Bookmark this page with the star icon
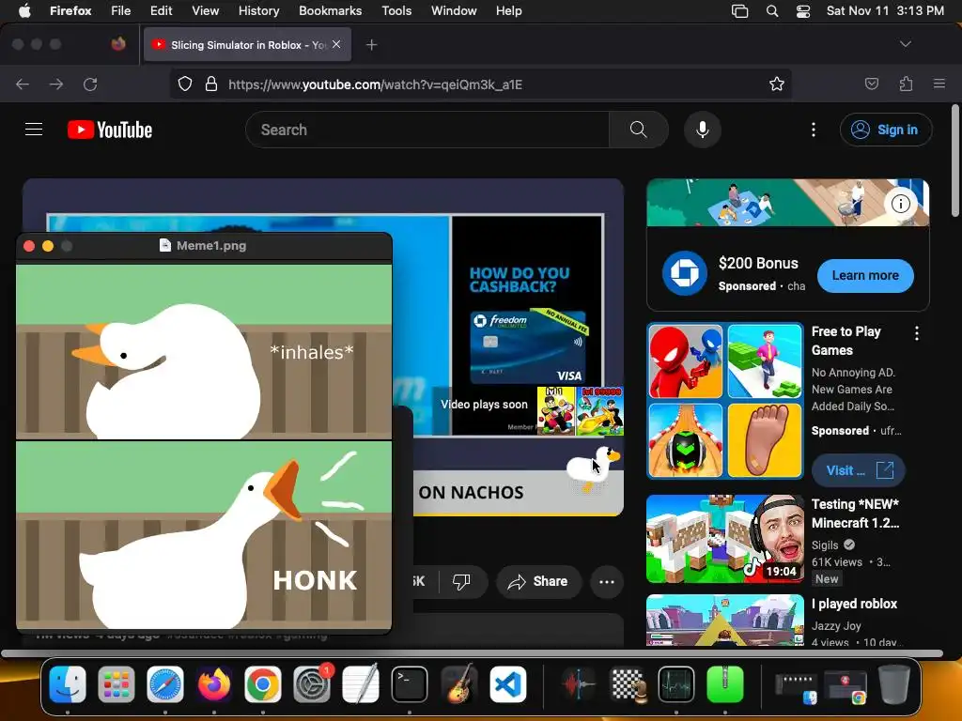 [x=777, y=84]
